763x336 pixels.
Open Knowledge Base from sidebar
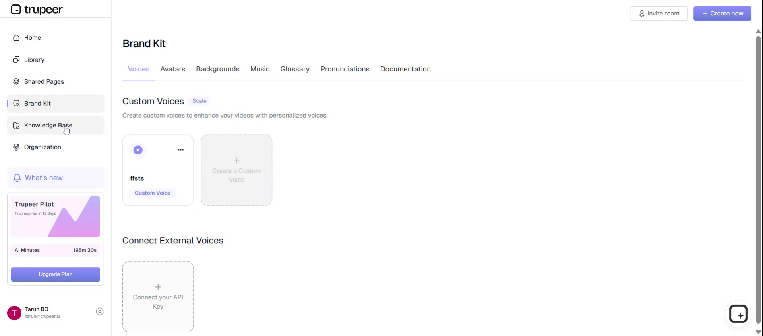(56, 125)
